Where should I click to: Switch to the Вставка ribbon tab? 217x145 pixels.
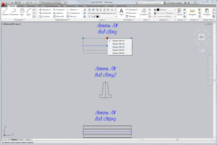(x=21, y=6)
